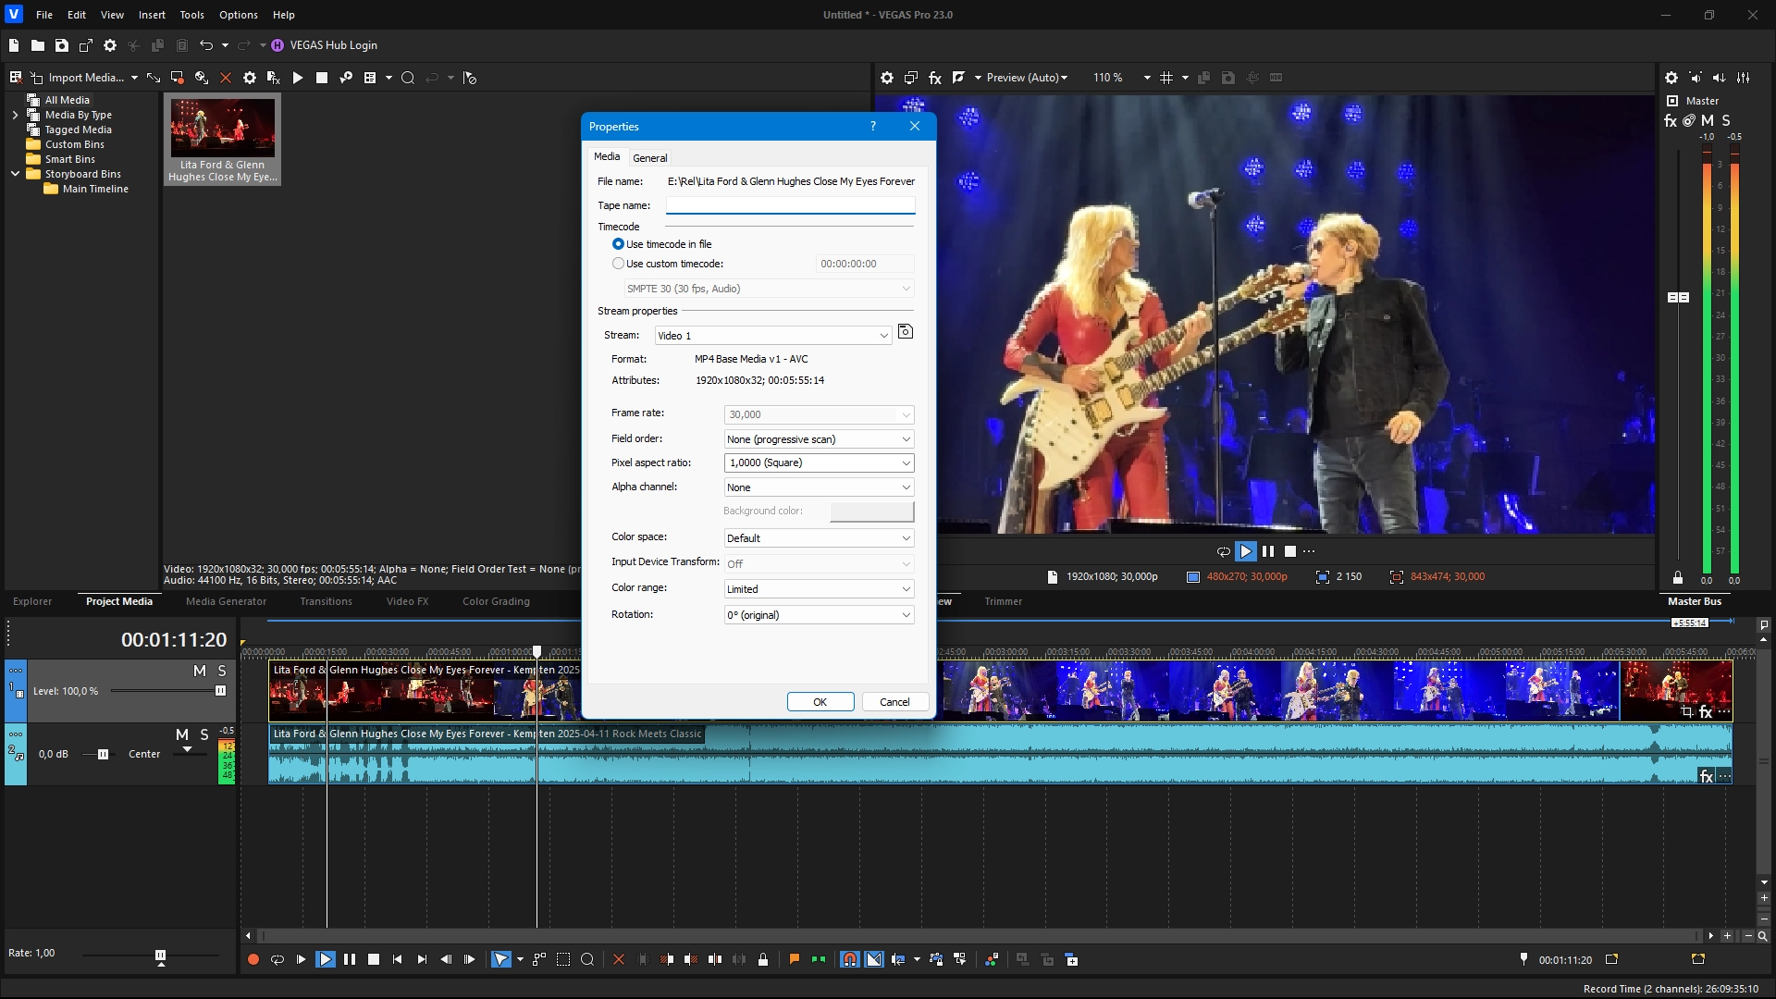Open the Field order dropdown
This screenshot has width=1776, height=999.
click(819, 439)
